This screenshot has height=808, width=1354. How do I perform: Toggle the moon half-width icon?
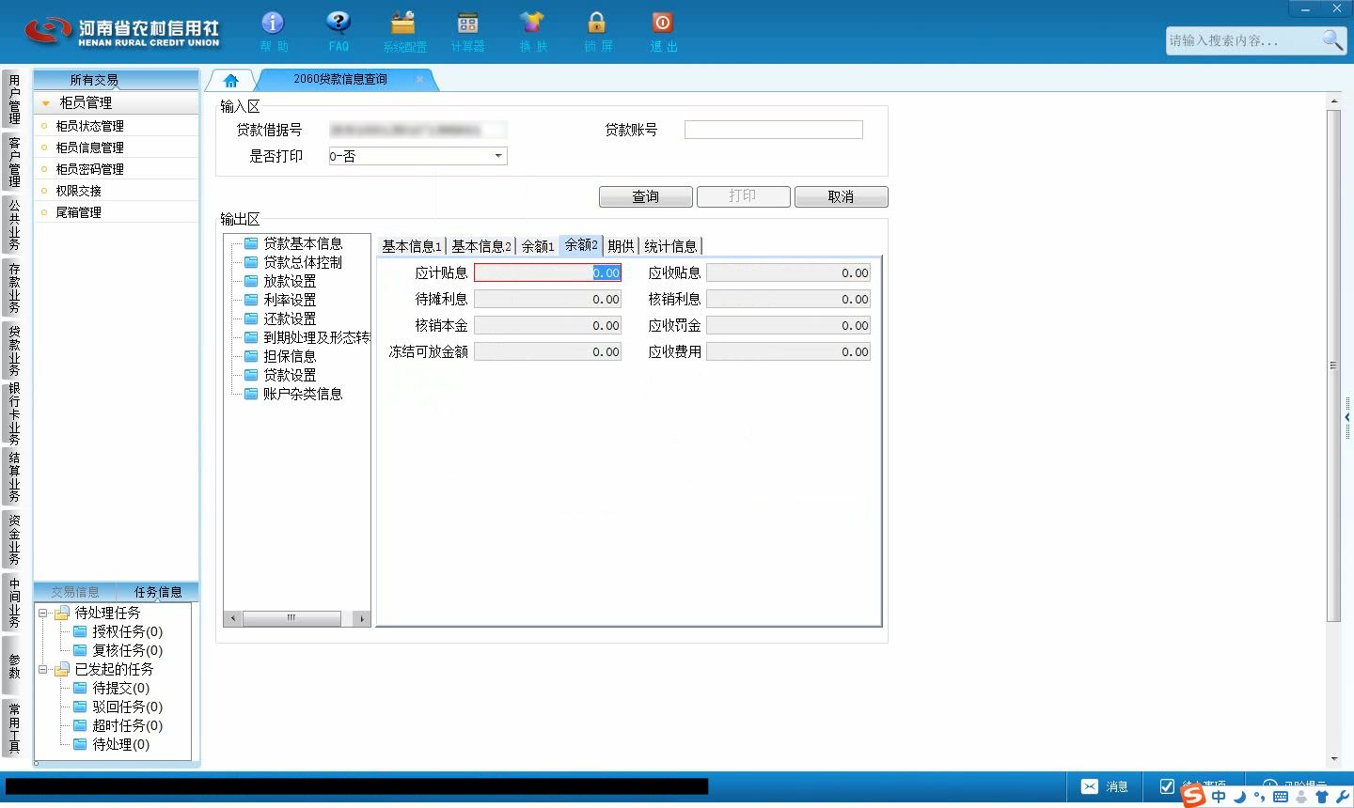pos(1239,797)
